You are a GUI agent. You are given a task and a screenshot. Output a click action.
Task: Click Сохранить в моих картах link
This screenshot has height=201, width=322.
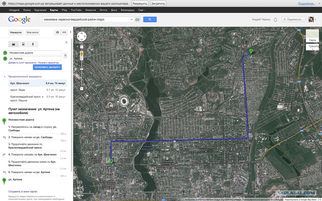pyautogui.click(x=23, y=191)
